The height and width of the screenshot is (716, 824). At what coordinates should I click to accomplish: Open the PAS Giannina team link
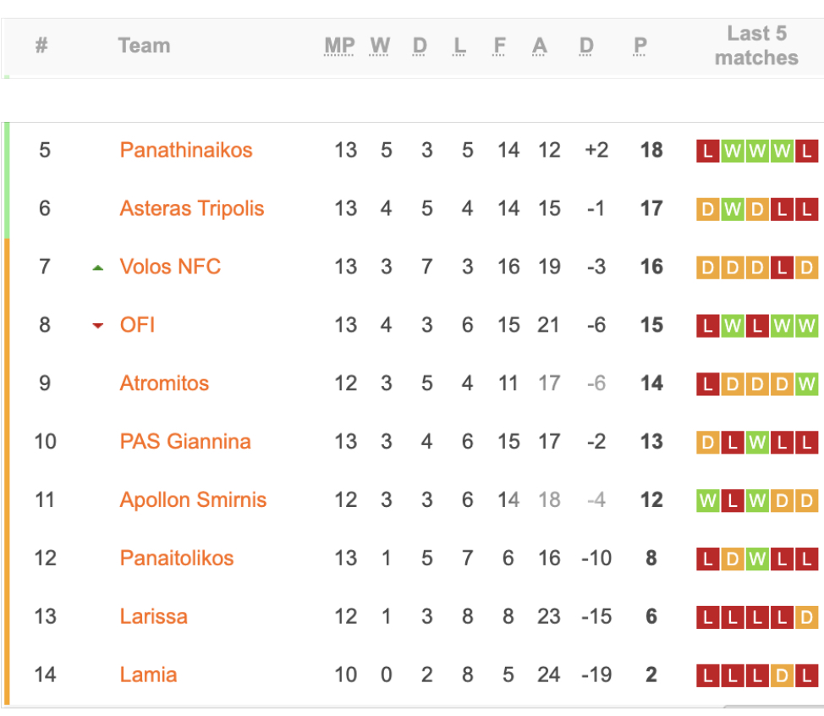point(185,442)
